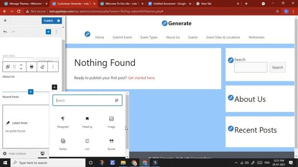This screenshot has width=298, height=167.
Task: Follow the Get started here link
Action: (142, 78)
